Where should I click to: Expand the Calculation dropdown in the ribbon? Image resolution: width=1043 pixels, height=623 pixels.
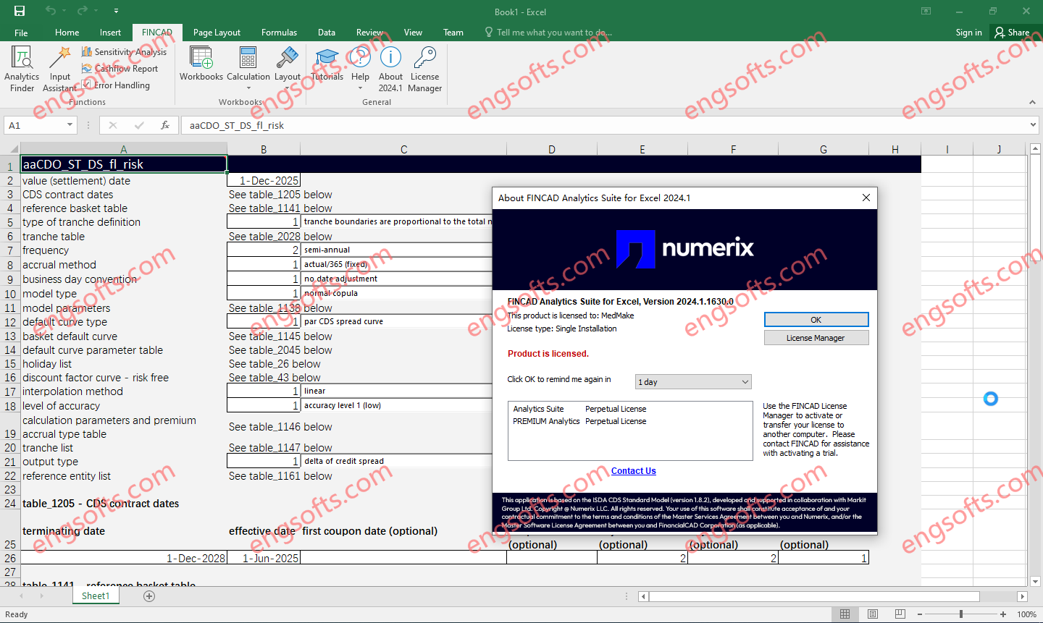(x=248, y=87)
